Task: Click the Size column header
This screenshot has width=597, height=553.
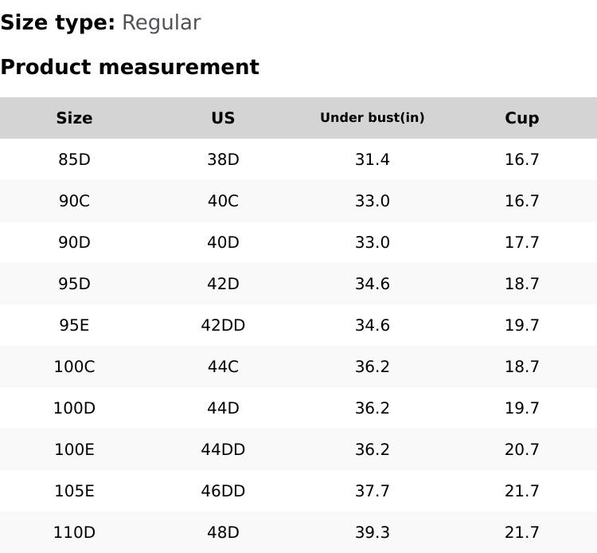Action: 74,118
